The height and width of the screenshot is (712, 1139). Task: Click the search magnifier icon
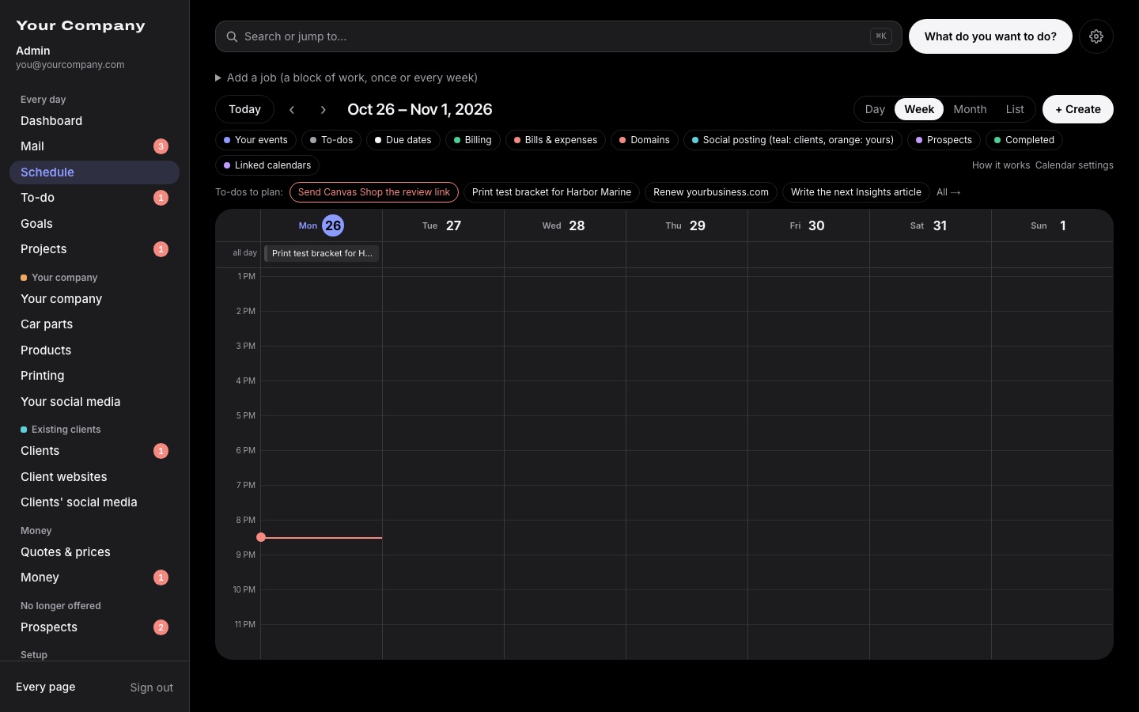click(x=232, y=36)
